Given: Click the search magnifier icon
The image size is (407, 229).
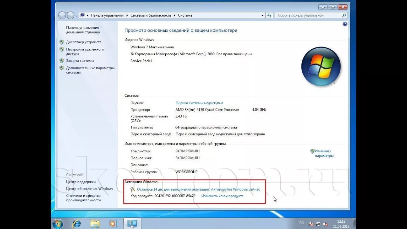Looking at the screenshot, I should click(344, 15).
